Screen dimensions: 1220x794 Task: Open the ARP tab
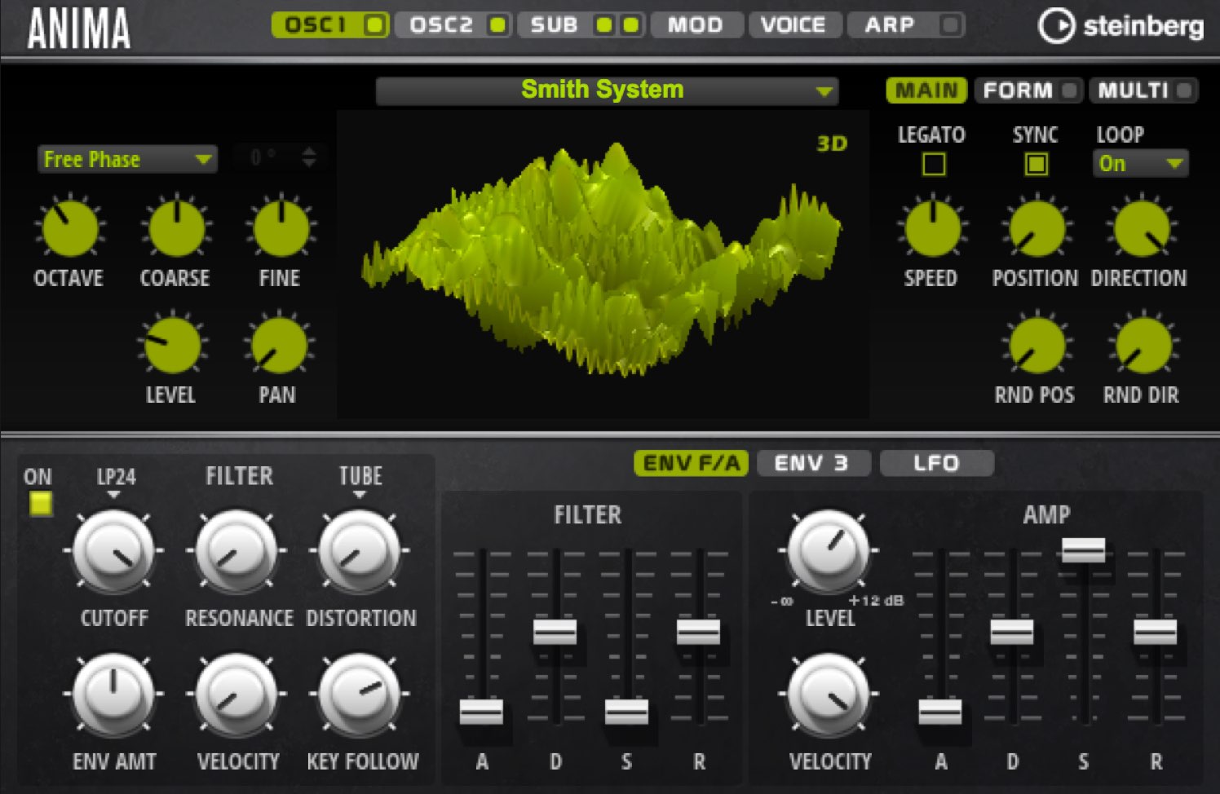(905, 25)
